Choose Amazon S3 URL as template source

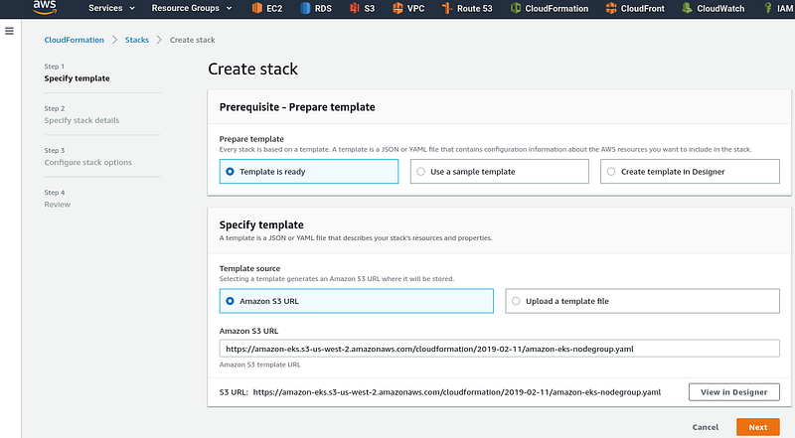click(x=357, y=301)
